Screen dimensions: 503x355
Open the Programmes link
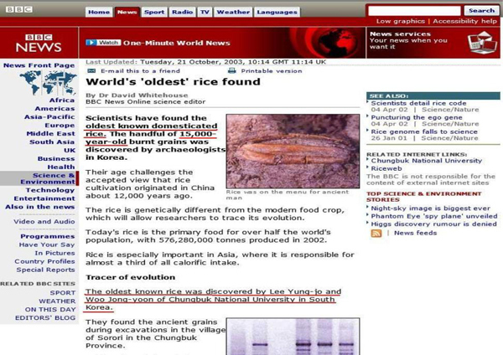tap(48, 236)
